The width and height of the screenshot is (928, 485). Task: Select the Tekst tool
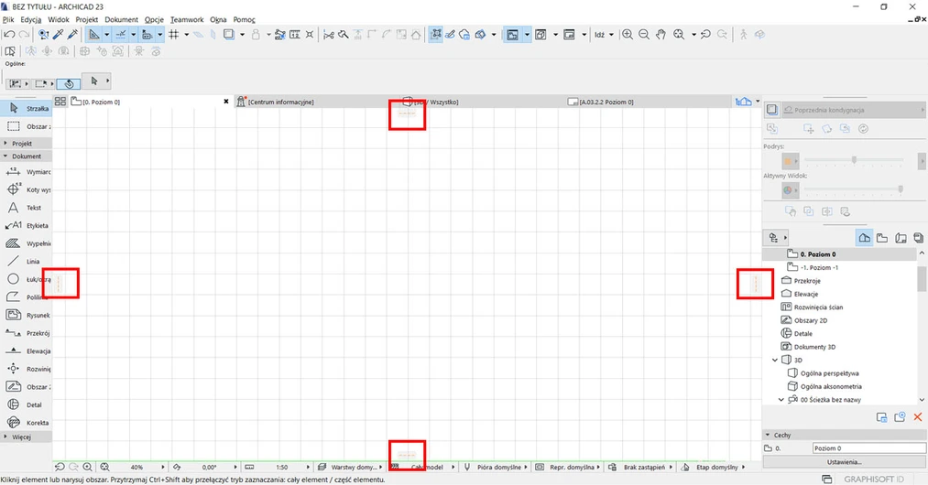(27, 208)
